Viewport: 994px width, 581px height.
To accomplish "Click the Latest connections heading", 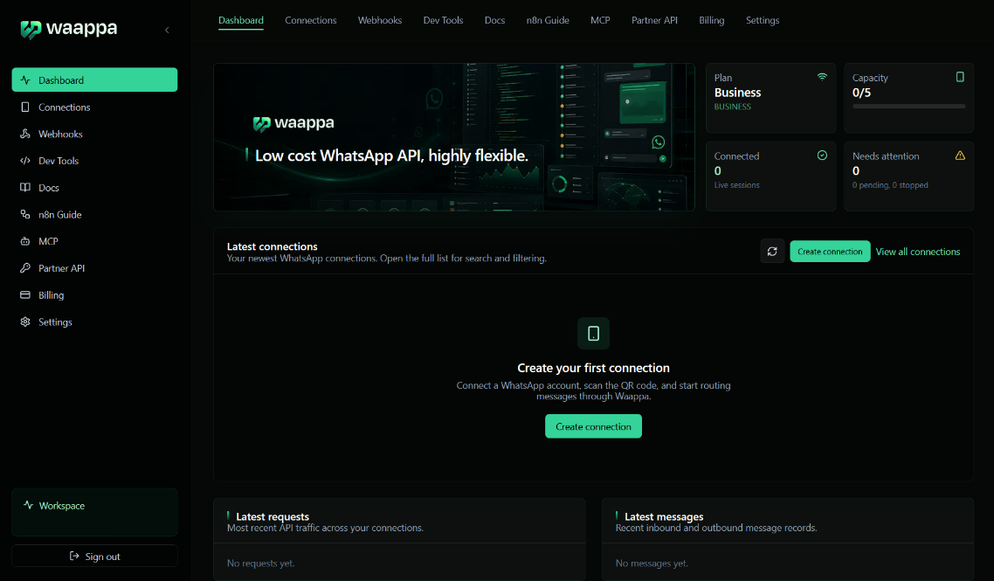I will (272, 246).
